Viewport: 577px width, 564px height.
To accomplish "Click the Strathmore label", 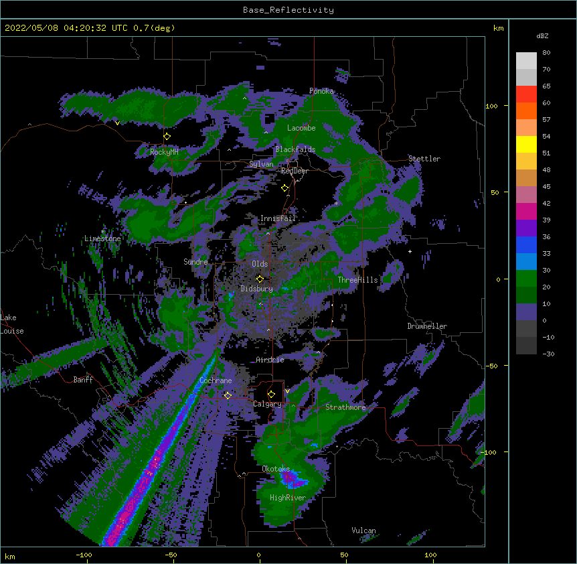I will (345, 407).
